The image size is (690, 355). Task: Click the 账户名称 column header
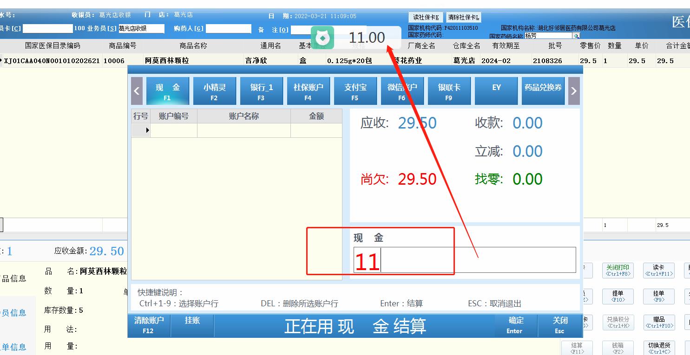tap(244, 116)
